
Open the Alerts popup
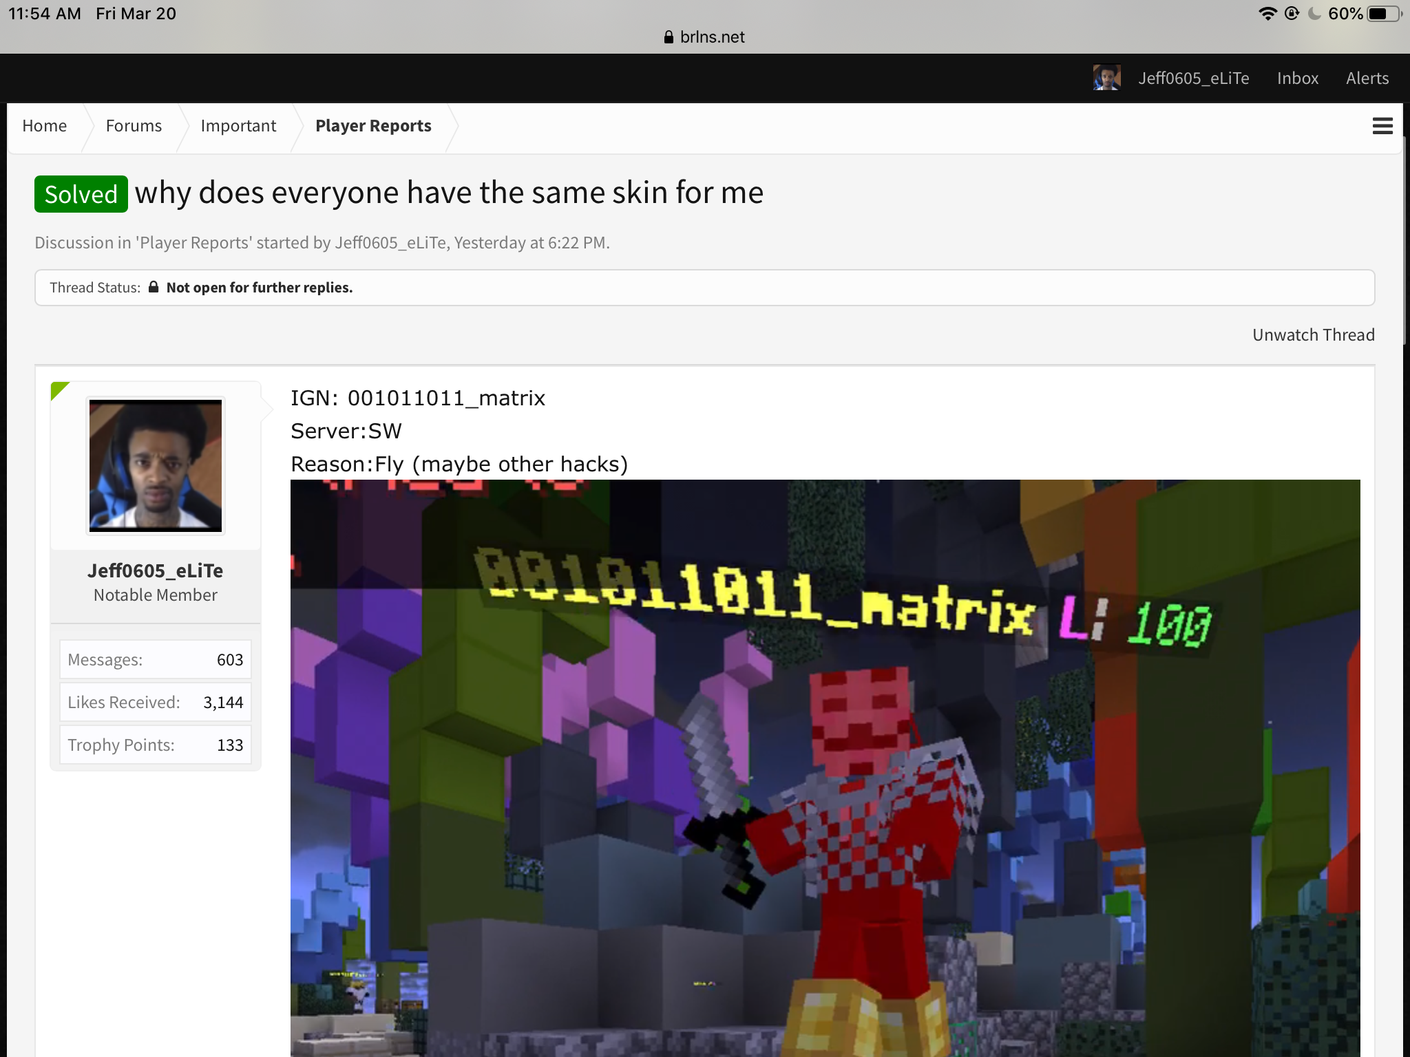click(1367, 78)
